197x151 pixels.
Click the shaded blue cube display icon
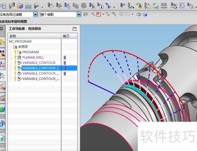click(x=145, y=14)
